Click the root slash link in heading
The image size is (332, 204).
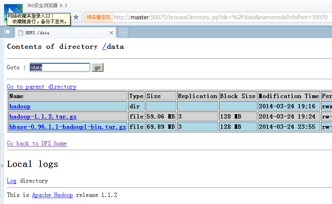coord(104,46)
